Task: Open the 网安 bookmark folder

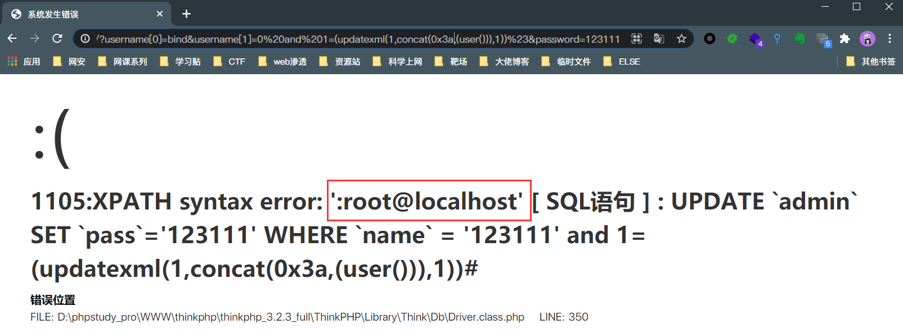Action: 69,61
